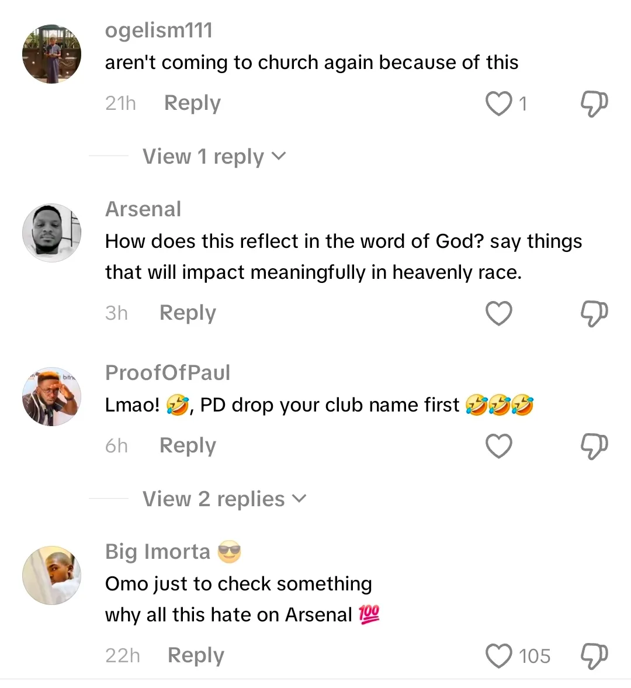Image resolution: width=631 pixels, height=688 pixels.
Task: Open Big Imorta's avatar
Action: pyautogui.click(x=51, y=575)
